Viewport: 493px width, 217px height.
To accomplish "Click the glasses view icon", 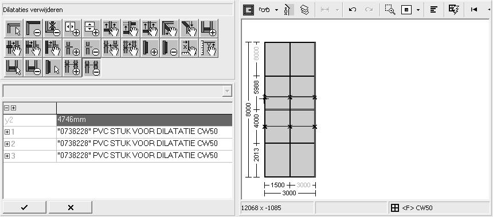I will (264, 10).
